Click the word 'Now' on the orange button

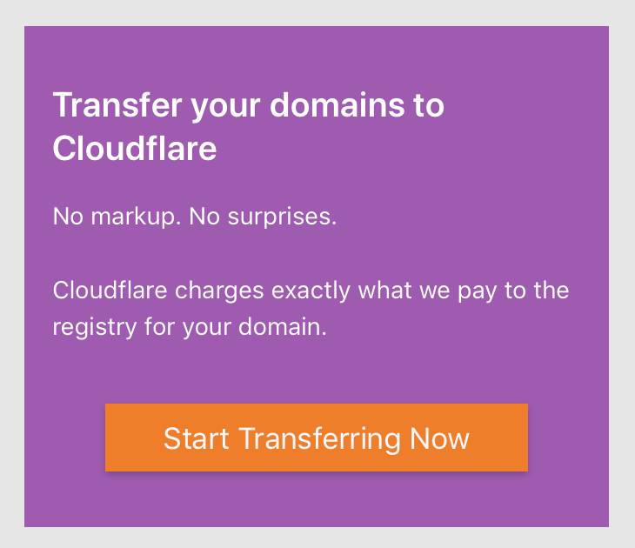click(x=439, y=438)
